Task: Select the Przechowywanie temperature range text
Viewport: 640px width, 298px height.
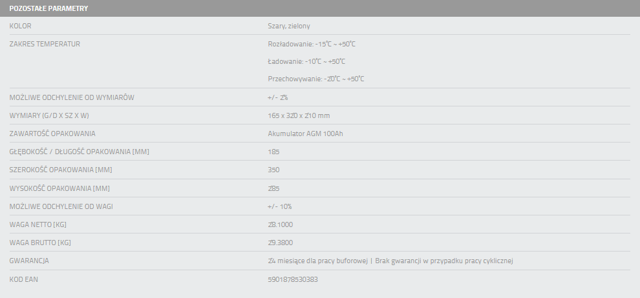Action: (315, 79)
